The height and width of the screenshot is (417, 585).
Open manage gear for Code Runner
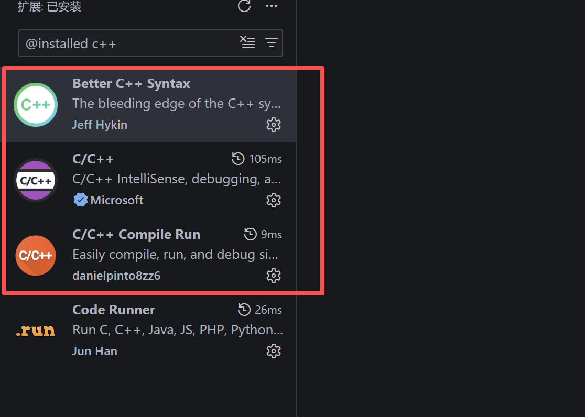point(274,351)
